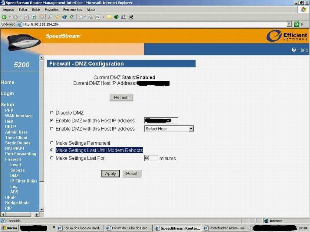Open the Mail button dropdown arrow
Image resolution: width=310 pixels, height=232 pixels.
click(x=85, y=17)
